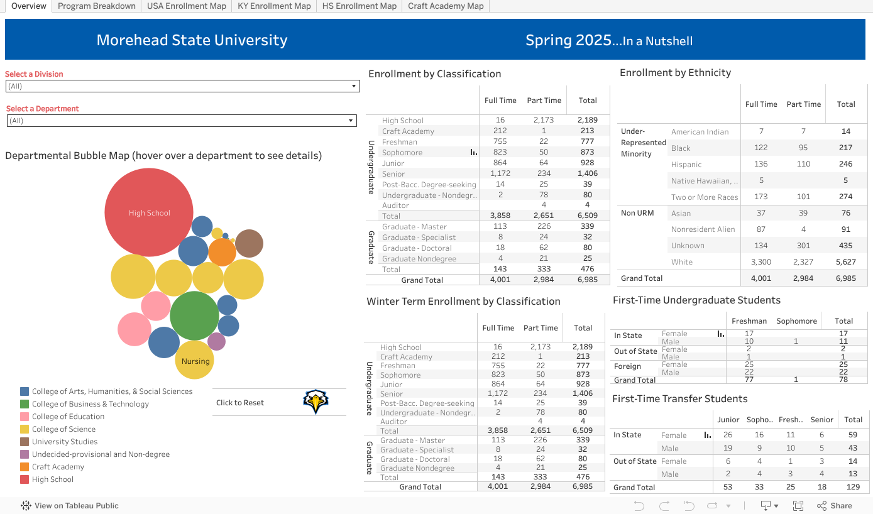Open the KY Enrollment Map tab
The image size is (873, 514).
274,6
